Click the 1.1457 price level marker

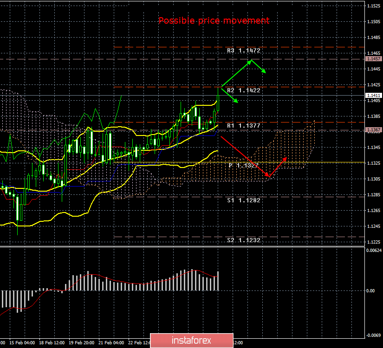(x=373, y=59)
